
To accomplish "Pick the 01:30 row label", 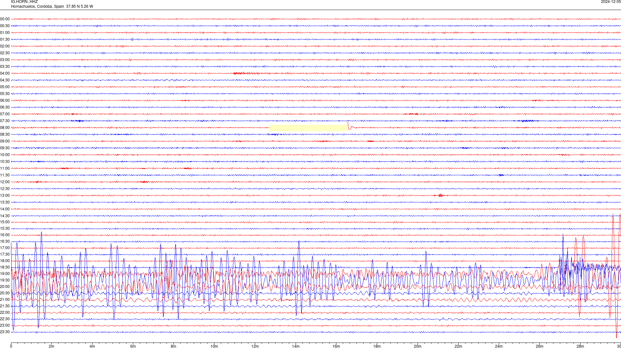I will click(x=5, y=39).
